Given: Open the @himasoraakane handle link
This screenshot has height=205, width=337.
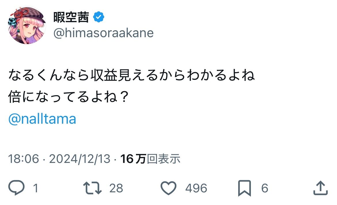Looking at the screenshot, I should tap(103, 33).
